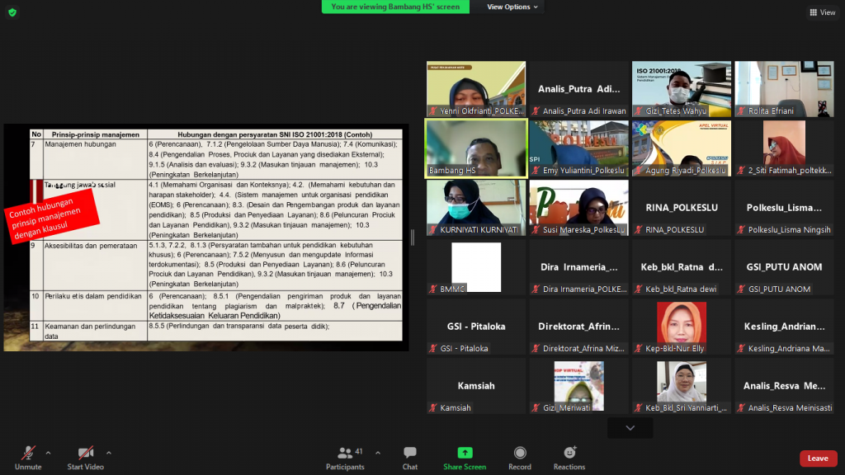The image size is (845, 475).
Task: Click the green Share Screen icon
Action: point(465,453)
